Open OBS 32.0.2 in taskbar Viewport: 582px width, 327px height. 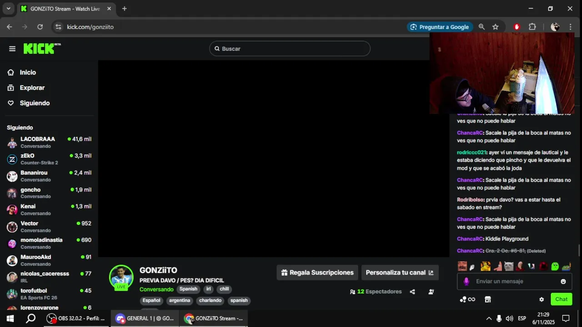click(x=76, y=318)
